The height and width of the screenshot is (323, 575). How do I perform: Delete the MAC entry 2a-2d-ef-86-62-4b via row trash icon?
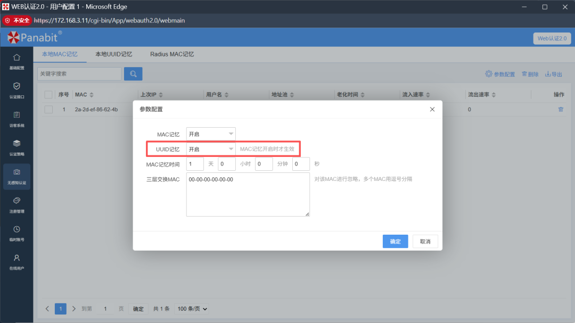560,109
